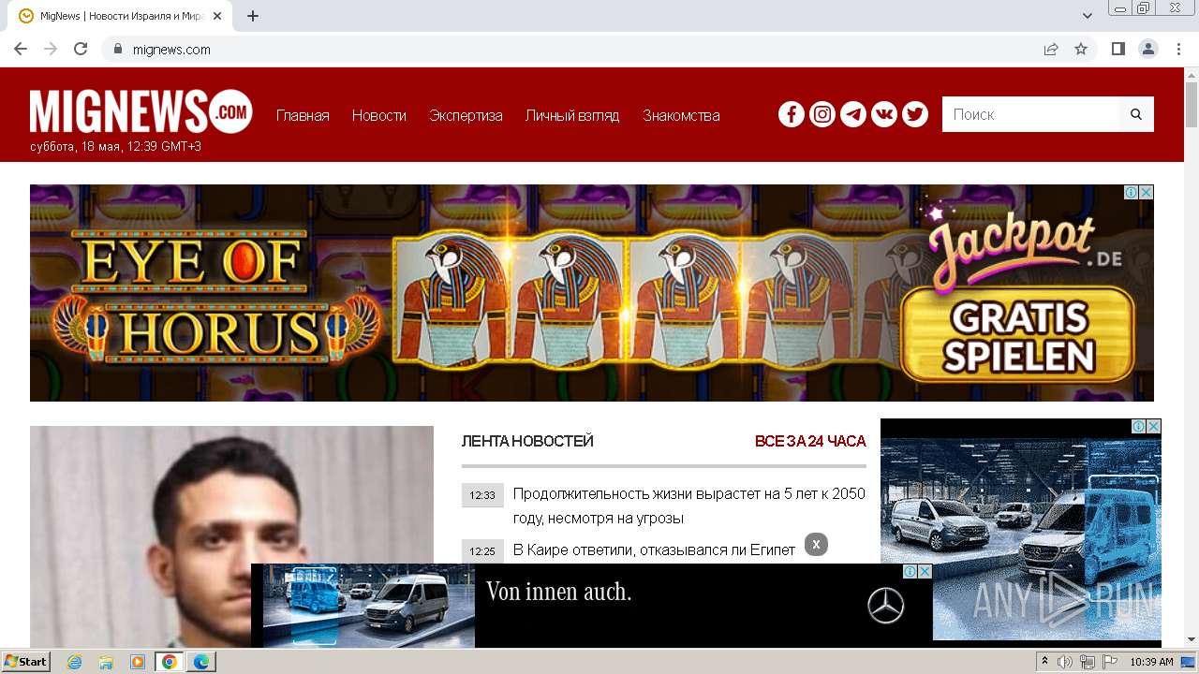Click the 12:33 news timestamp

click(x=482, y=495)
